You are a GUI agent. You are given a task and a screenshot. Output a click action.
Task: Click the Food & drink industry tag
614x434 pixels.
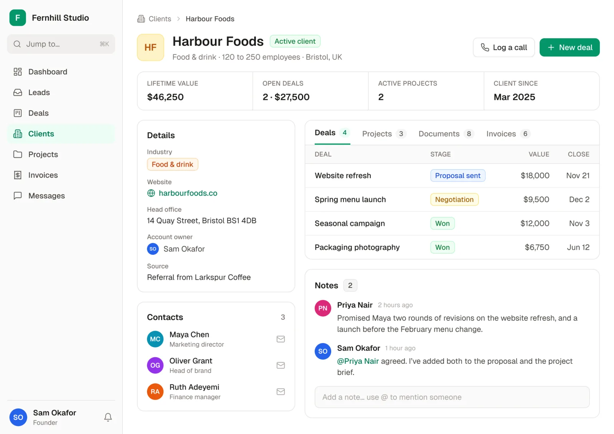coord(172,164)
